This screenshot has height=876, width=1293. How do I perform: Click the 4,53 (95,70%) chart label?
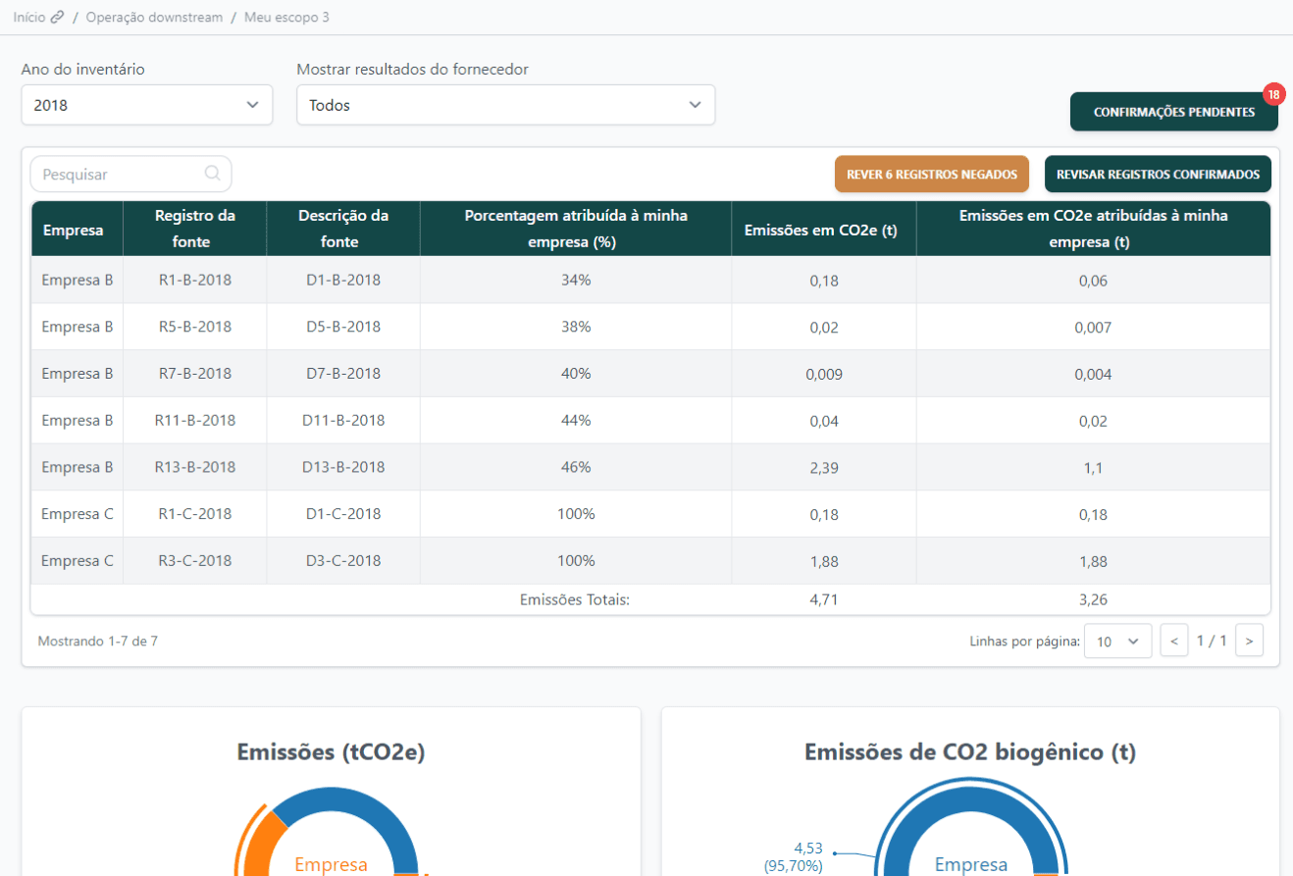coord(793,856)
